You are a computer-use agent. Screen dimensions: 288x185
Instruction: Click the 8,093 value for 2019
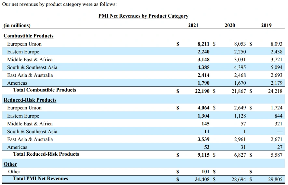pyautogui.click(x=276, y=44)
